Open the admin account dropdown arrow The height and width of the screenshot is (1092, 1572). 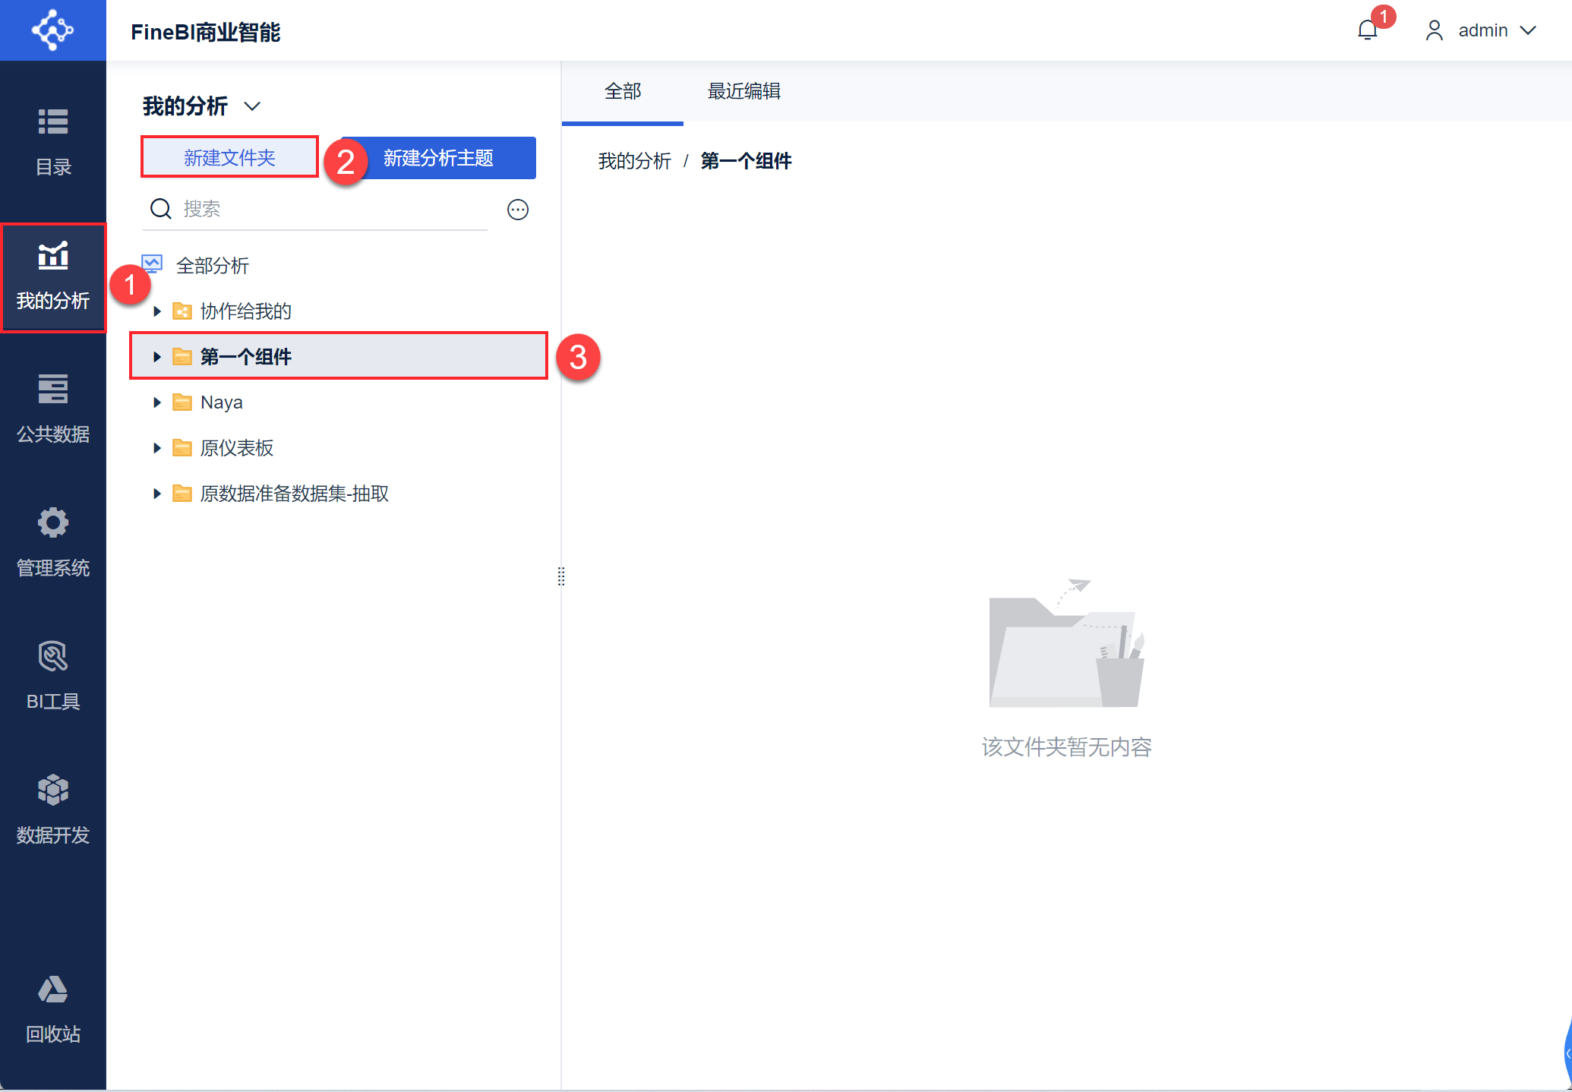[x=1528, y=30]
